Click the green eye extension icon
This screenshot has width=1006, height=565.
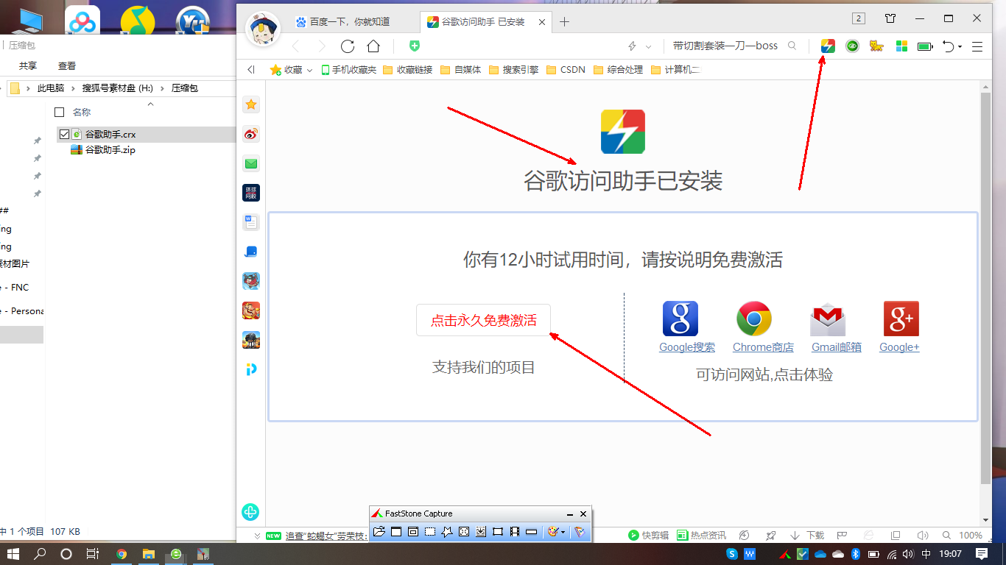coord(852,46)
